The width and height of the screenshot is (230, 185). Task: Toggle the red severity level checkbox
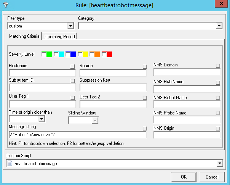click(104, 54)
